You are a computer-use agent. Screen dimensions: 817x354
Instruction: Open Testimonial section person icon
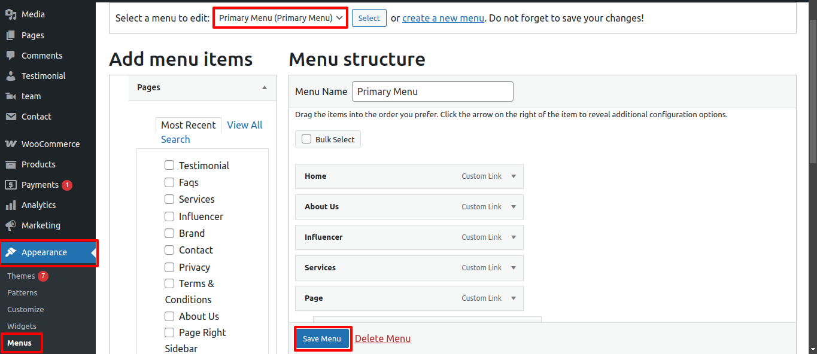pos(11,76)
